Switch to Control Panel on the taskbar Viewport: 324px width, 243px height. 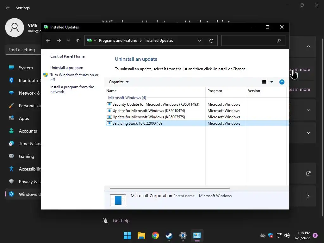click(197, 235)
